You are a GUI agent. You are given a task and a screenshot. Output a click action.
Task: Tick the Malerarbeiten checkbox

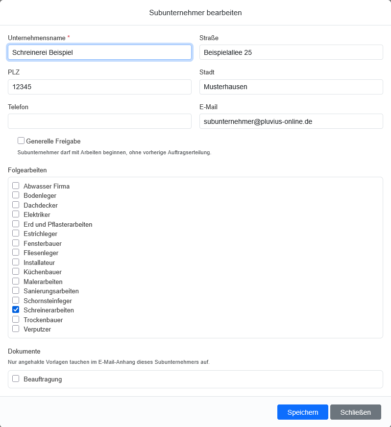click(x=16, y=281)
